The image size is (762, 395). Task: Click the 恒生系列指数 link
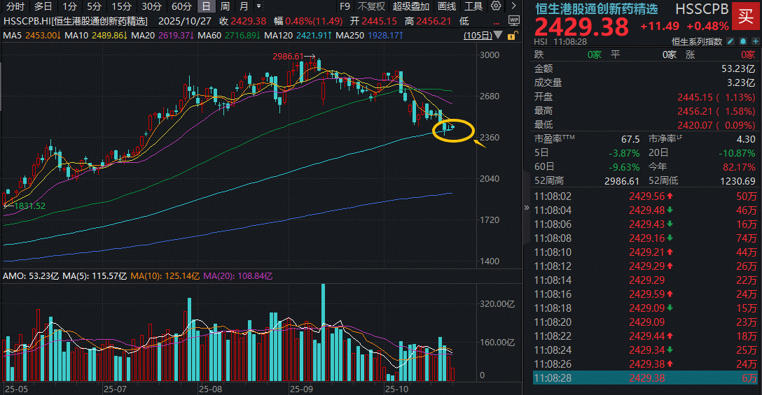pos(696,42)
